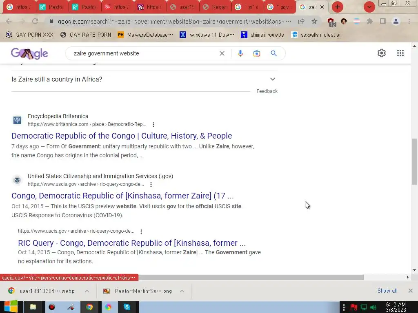The image size is (418, 313).
Task: Open the red extension with badge 12
Action: tap(331, 22)
